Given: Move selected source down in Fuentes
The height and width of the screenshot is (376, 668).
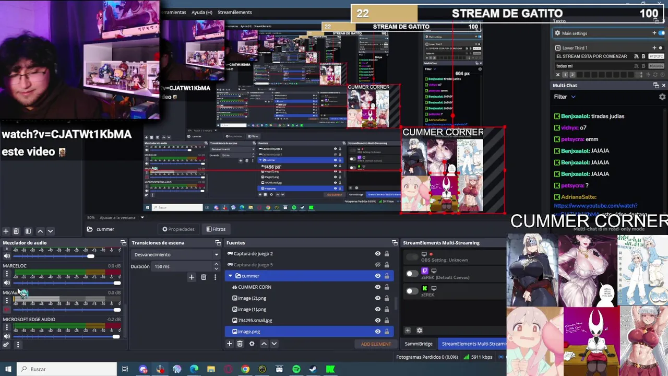Looking at the screenshot, I should (274, 344).
